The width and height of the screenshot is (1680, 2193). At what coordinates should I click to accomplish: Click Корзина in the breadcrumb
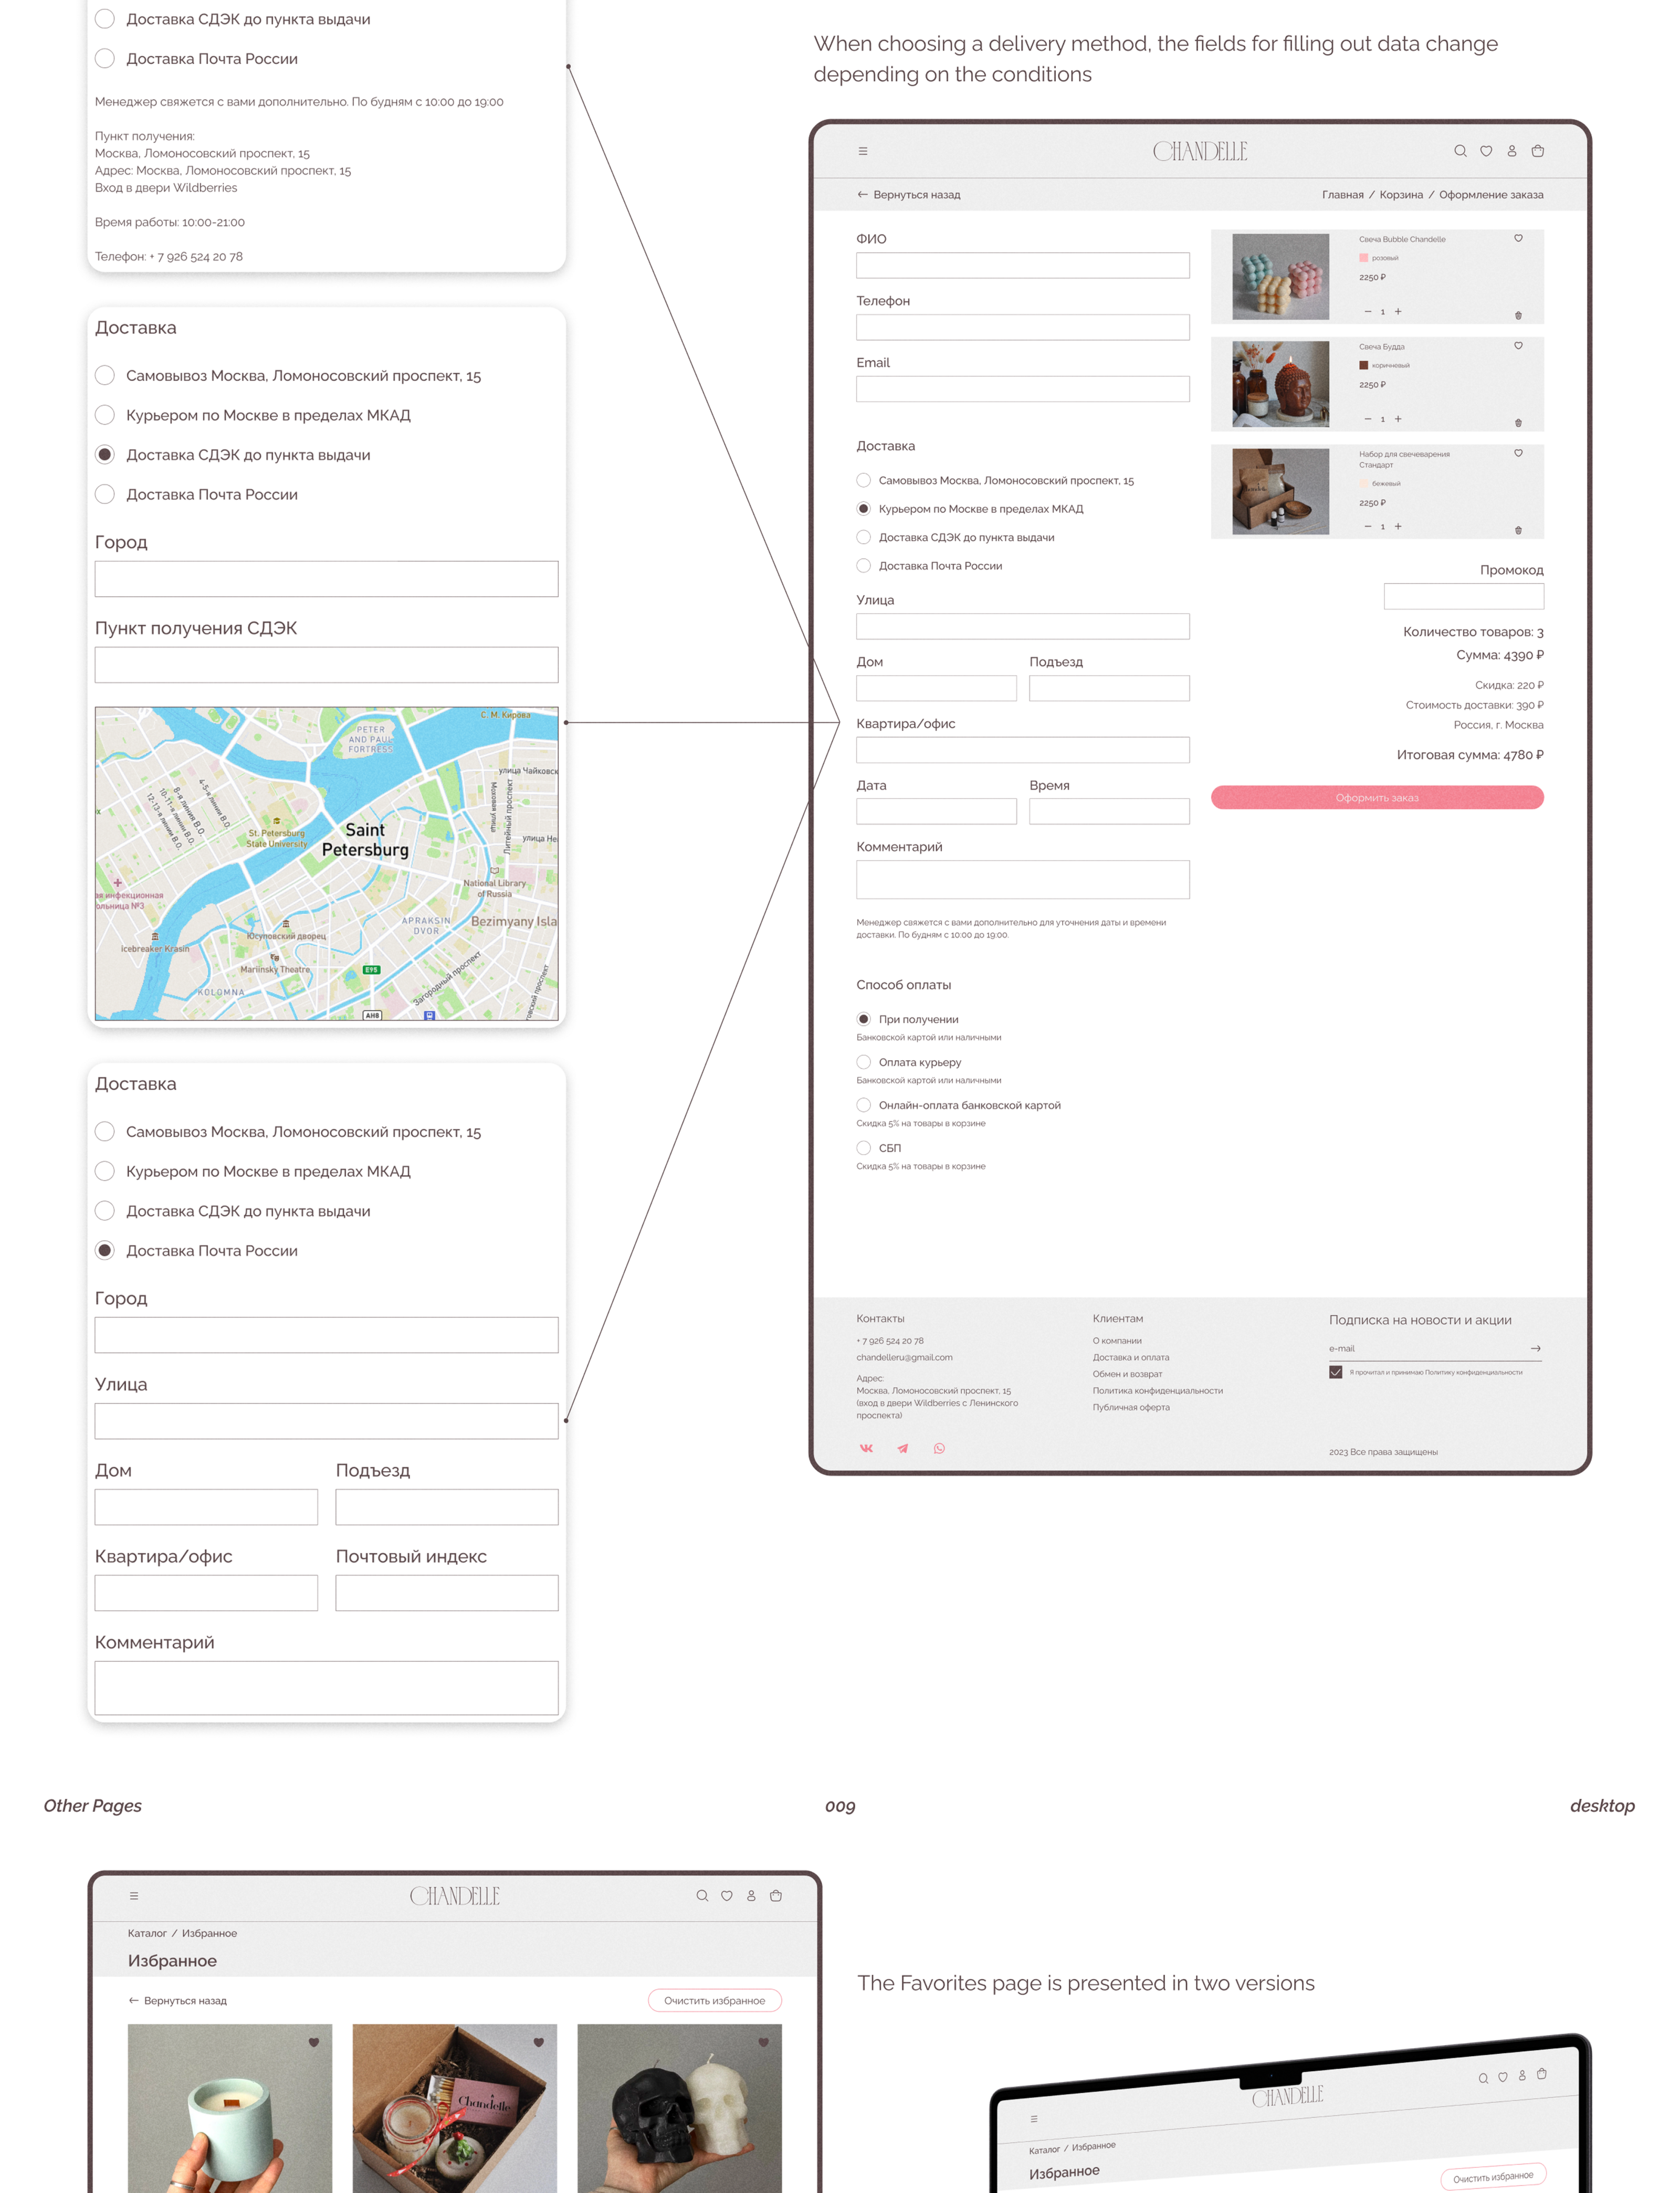[x=1400, y=195]
